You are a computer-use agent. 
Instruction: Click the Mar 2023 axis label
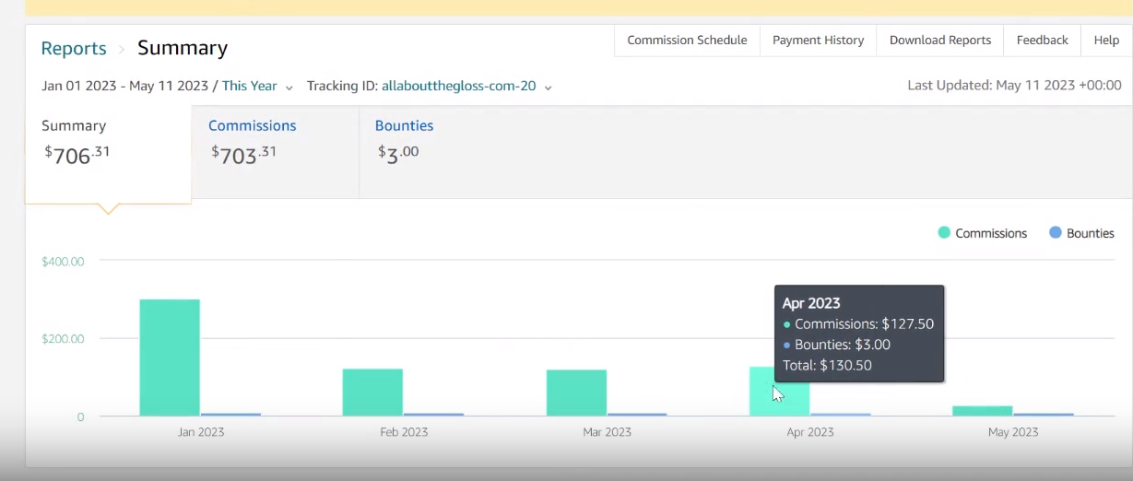[607, 432]
